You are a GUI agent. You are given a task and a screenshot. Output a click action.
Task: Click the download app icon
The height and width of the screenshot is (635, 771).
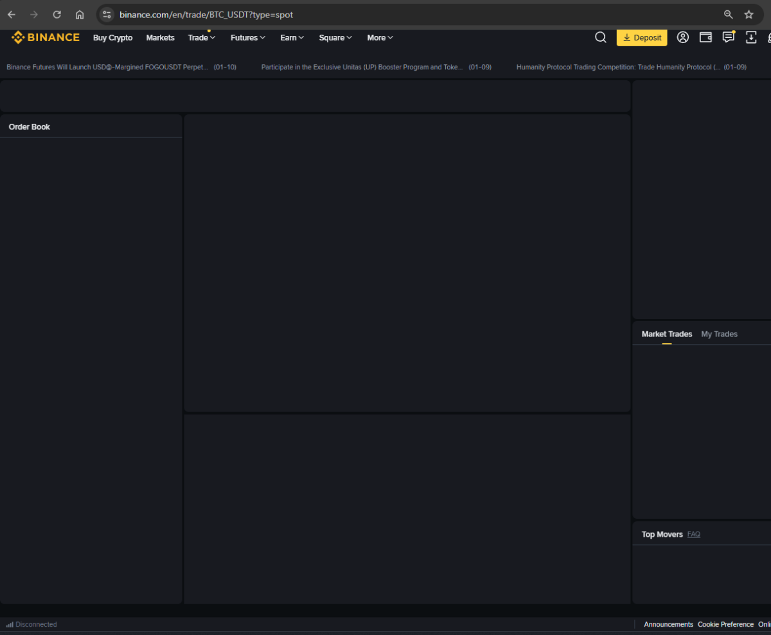coord(750,38)
